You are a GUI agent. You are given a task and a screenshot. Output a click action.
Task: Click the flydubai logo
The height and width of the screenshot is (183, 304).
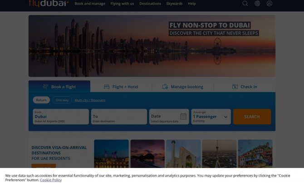pyautogui.click(x=49, y=3)
